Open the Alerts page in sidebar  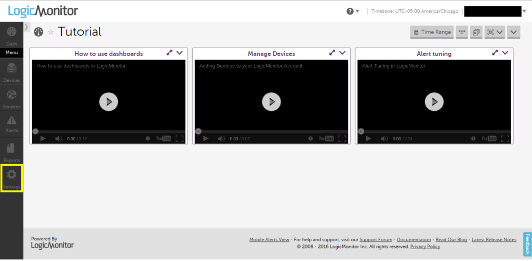click(11, 123)
